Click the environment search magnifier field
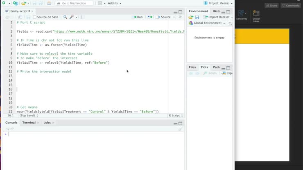 pyautogui.click(x=230, y=23)
